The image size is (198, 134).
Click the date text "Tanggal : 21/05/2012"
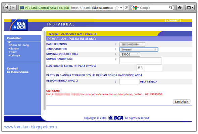62,34
